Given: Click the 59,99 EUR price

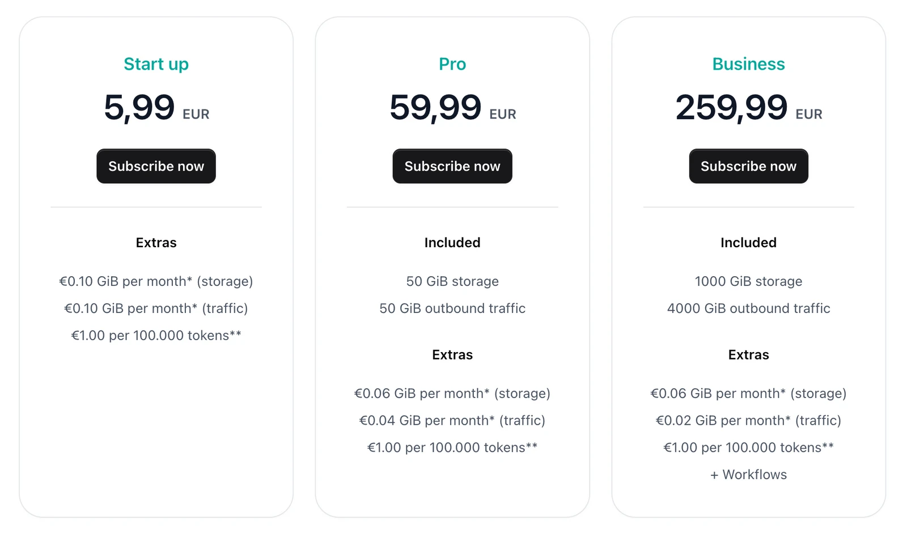Looking at the screenshot, I should pyautogui.click(x=452, y=108).
